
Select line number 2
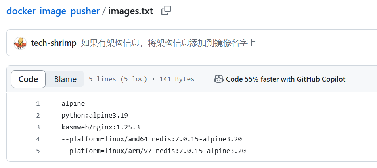38,116
